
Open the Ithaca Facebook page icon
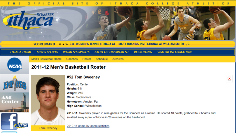pos(14,121)
